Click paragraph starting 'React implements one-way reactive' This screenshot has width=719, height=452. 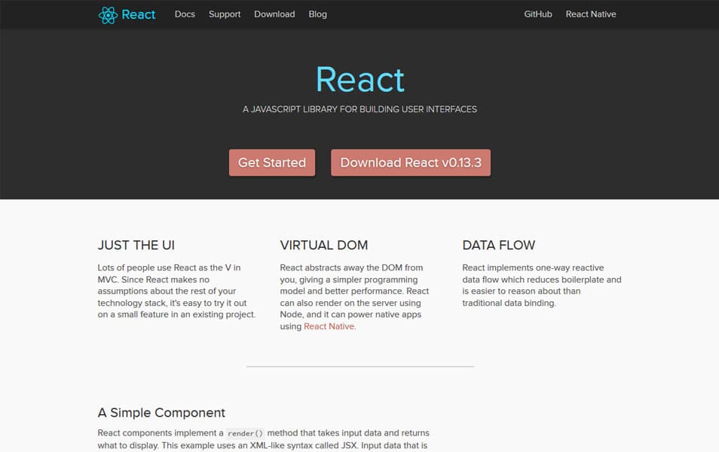click(542, 285)
